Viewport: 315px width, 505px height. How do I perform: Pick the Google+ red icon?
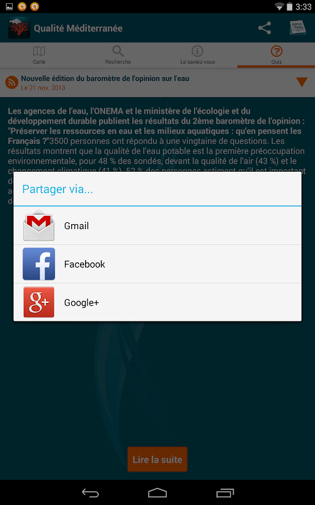click(39, 302)
